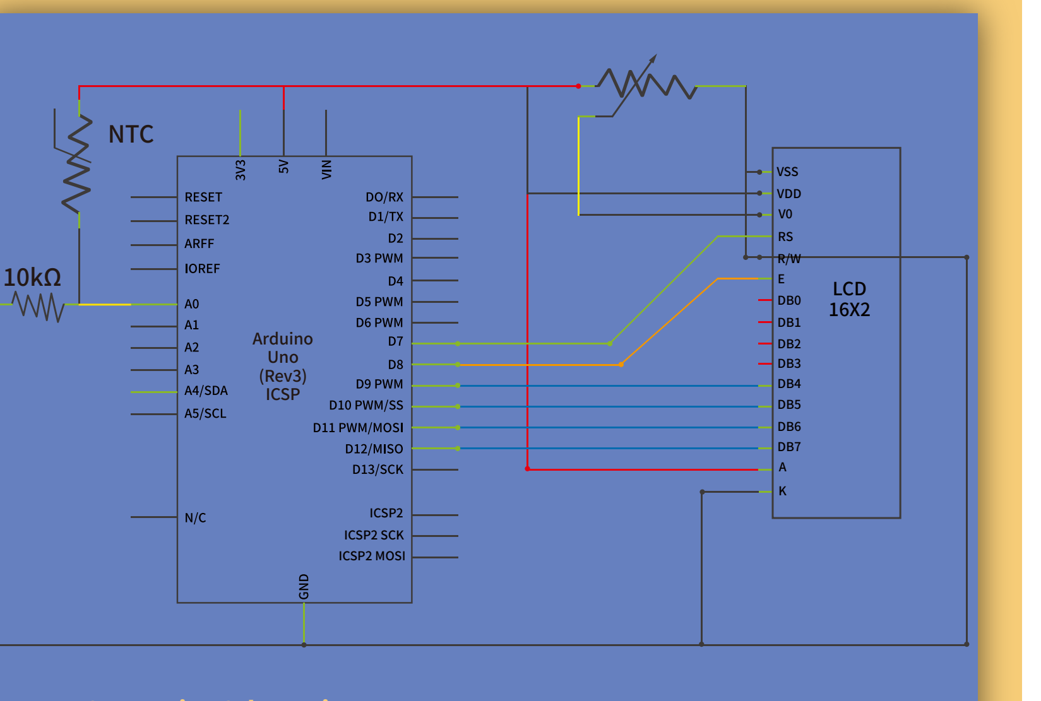1041x701 pixels.
Task: Click the ICSP2 MOSI pin label
Action: 372,556
